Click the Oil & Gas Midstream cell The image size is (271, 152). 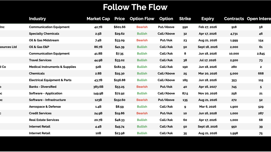pyautogui.click(x=44, y=40)
